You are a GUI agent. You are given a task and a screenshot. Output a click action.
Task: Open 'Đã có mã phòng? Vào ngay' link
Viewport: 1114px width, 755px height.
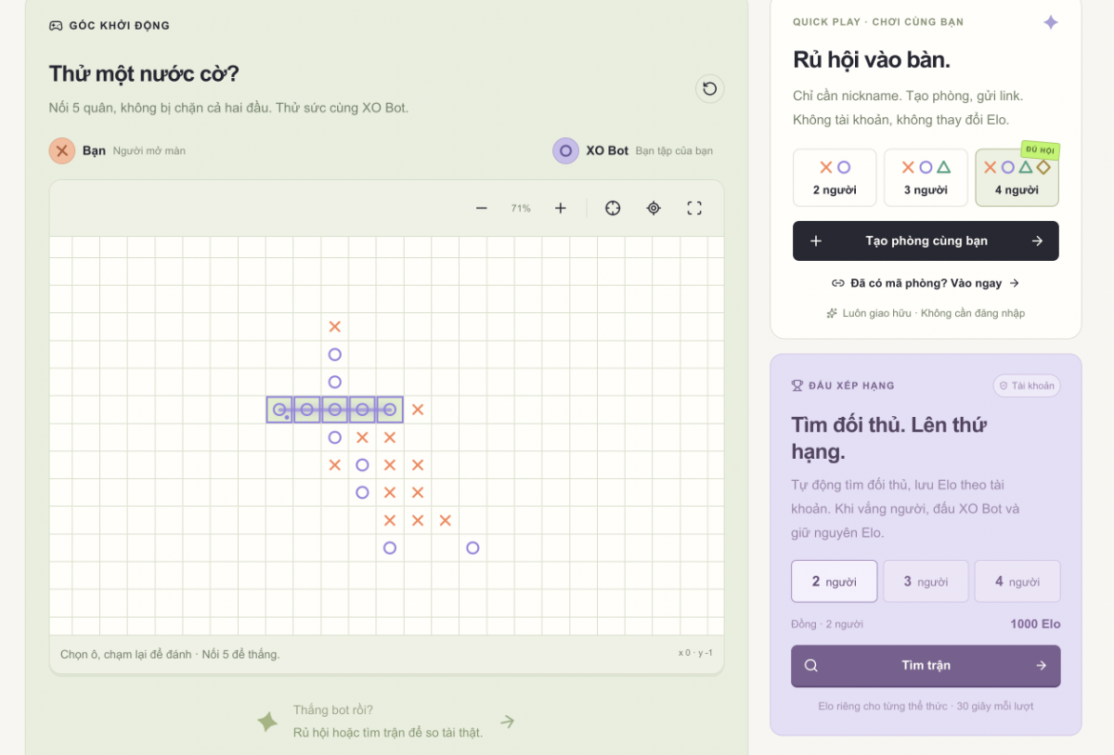click(926, 283)
